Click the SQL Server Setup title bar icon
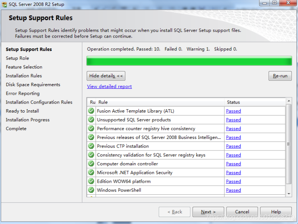This screenshot has height=224, width=298. click(x=4, y=4)
